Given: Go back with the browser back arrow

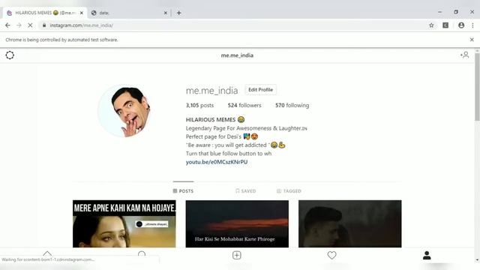Looking at the screenshot, I should (x=7, y=25).
